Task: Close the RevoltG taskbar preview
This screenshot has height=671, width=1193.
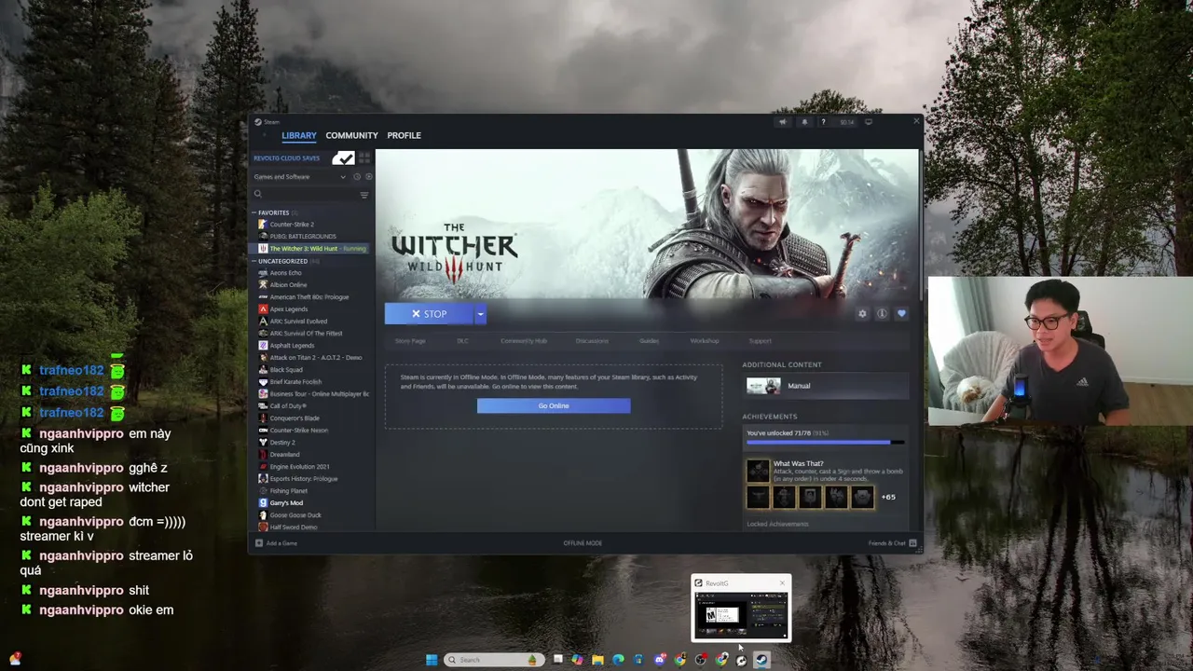Action: (x=782, y=583)
